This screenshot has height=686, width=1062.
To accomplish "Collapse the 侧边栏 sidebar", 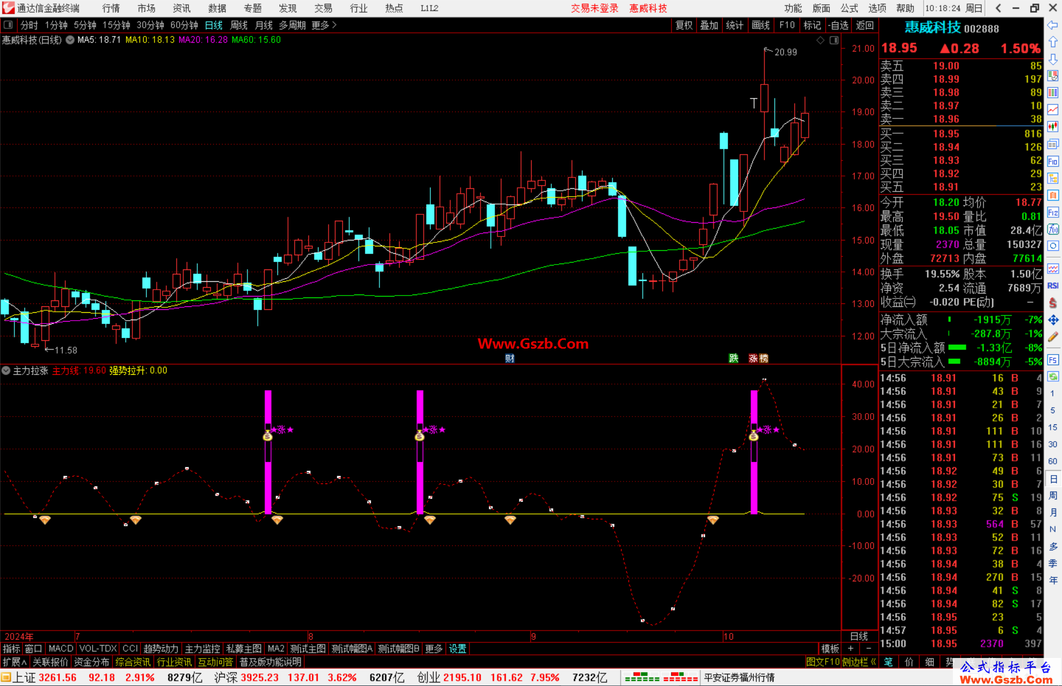I will (859, 662).
